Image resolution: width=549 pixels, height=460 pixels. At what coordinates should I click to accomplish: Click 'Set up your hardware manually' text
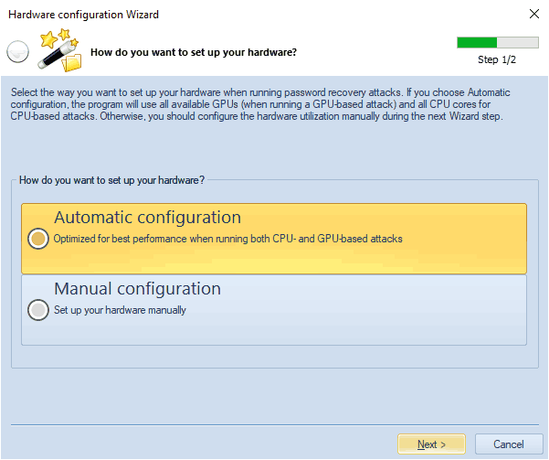120,310
